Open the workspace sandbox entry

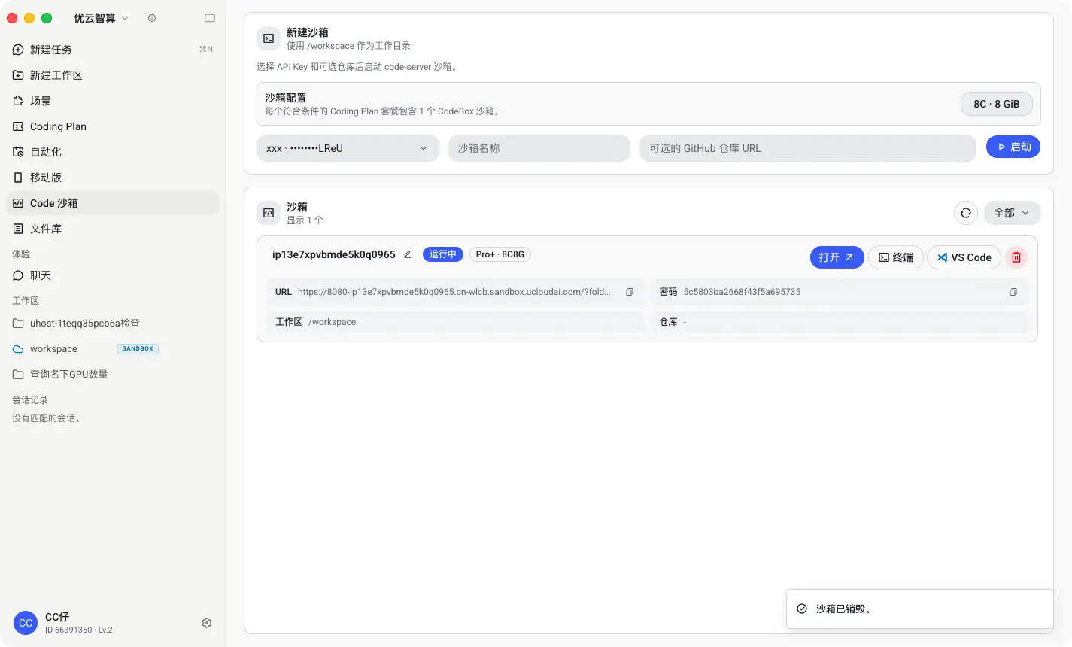click(113, 349)
